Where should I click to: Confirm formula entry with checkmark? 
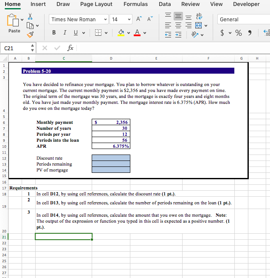point(57,48)
